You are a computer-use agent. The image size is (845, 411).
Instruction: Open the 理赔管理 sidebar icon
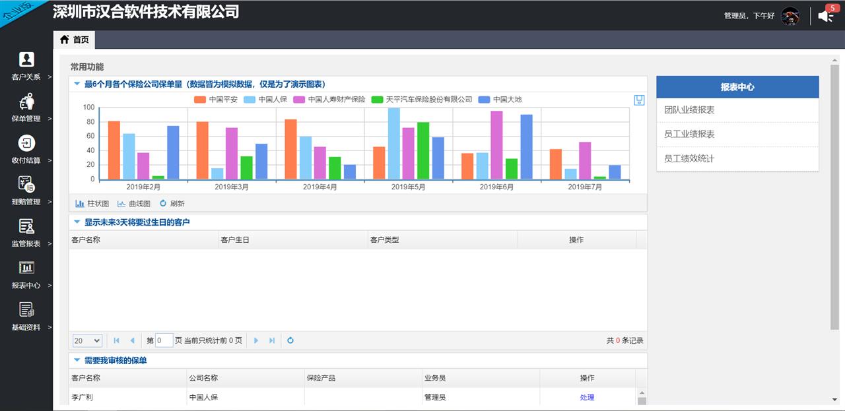(26, 185)
